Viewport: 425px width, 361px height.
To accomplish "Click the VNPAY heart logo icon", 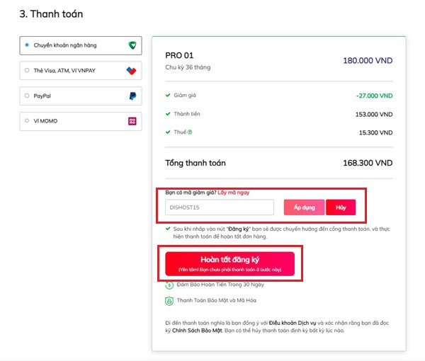I will 132,71.
